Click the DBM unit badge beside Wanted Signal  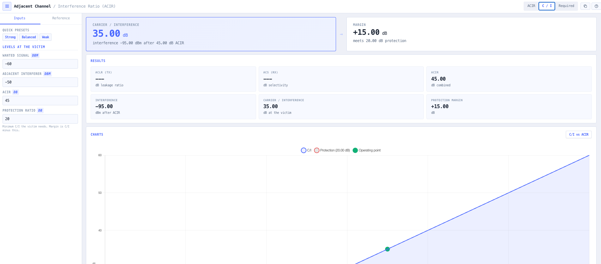click(35, 56)
